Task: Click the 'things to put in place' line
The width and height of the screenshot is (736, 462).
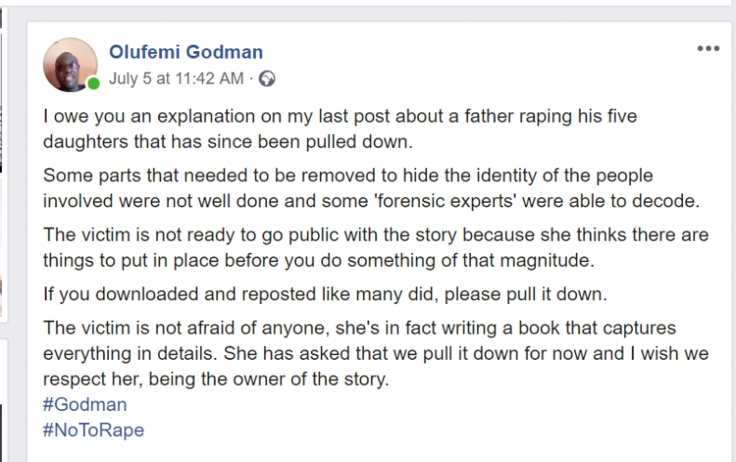Action: pos(319,260)
